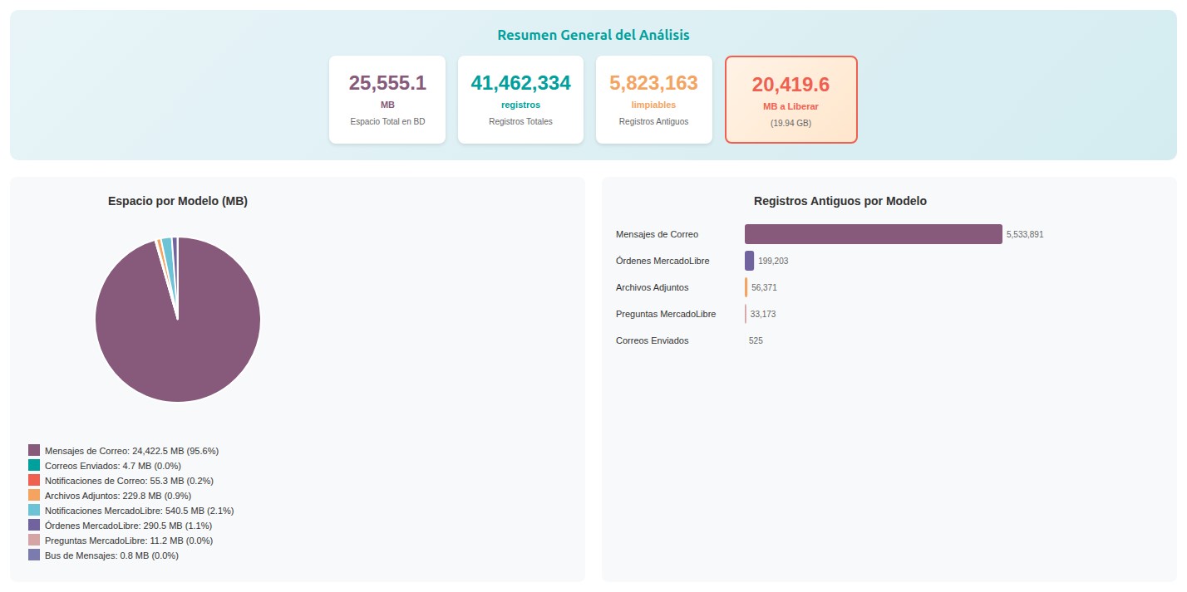Click the 'Mensajes de Correo' bar chart label
1187x592 pixels.
(x=657, y=235)
